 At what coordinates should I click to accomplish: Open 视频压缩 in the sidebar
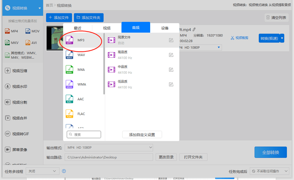pos(20,71)
